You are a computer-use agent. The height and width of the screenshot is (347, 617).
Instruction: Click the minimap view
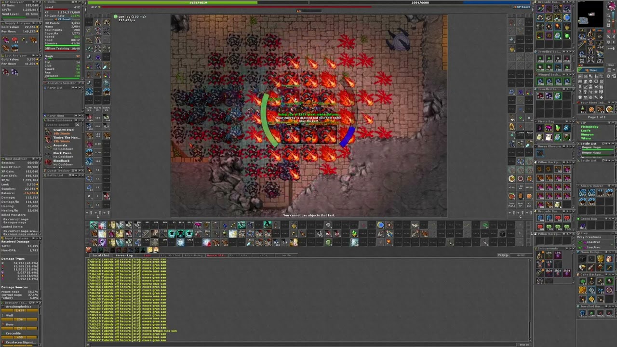pyautogui.click(x=590, y=15)
